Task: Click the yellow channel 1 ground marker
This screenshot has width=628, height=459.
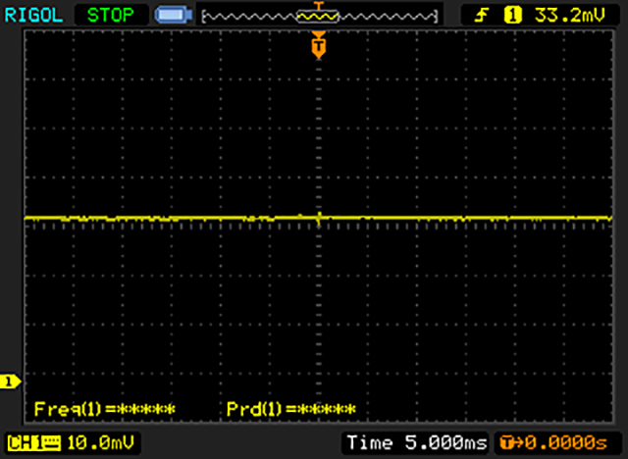Action: tap(10, 382)
